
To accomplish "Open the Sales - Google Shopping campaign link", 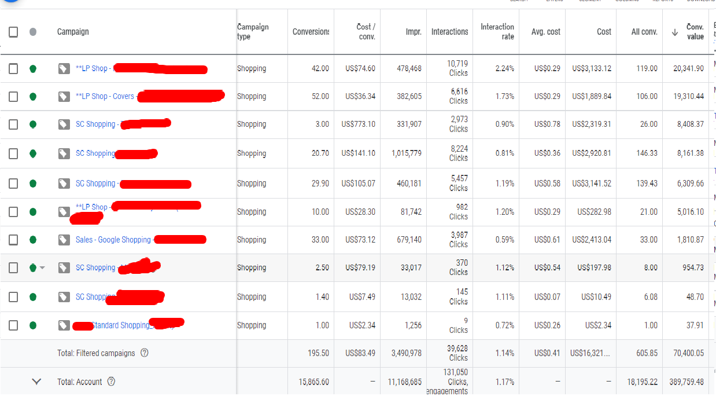I will [x=113, y=240].
